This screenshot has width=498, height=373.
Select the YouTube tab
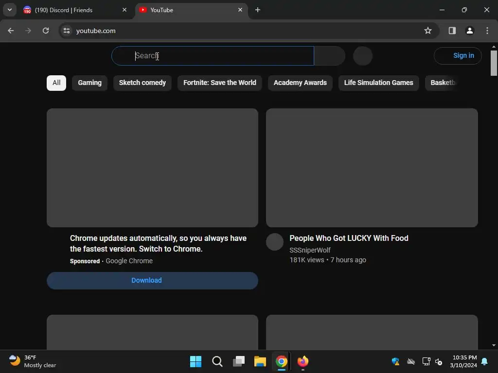coord(192,10)
